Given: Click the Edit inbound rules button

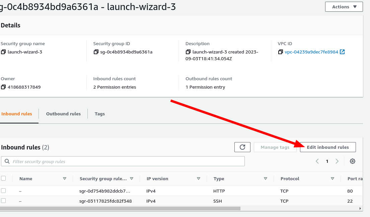Looking at the screenshot, I should (x=327, y=147).
